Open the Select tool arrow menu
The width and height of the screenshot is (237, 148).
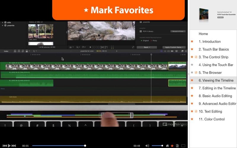[35, 51]
